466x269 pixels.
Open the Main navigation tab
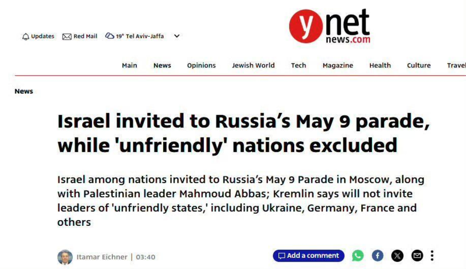click(129, 65)
